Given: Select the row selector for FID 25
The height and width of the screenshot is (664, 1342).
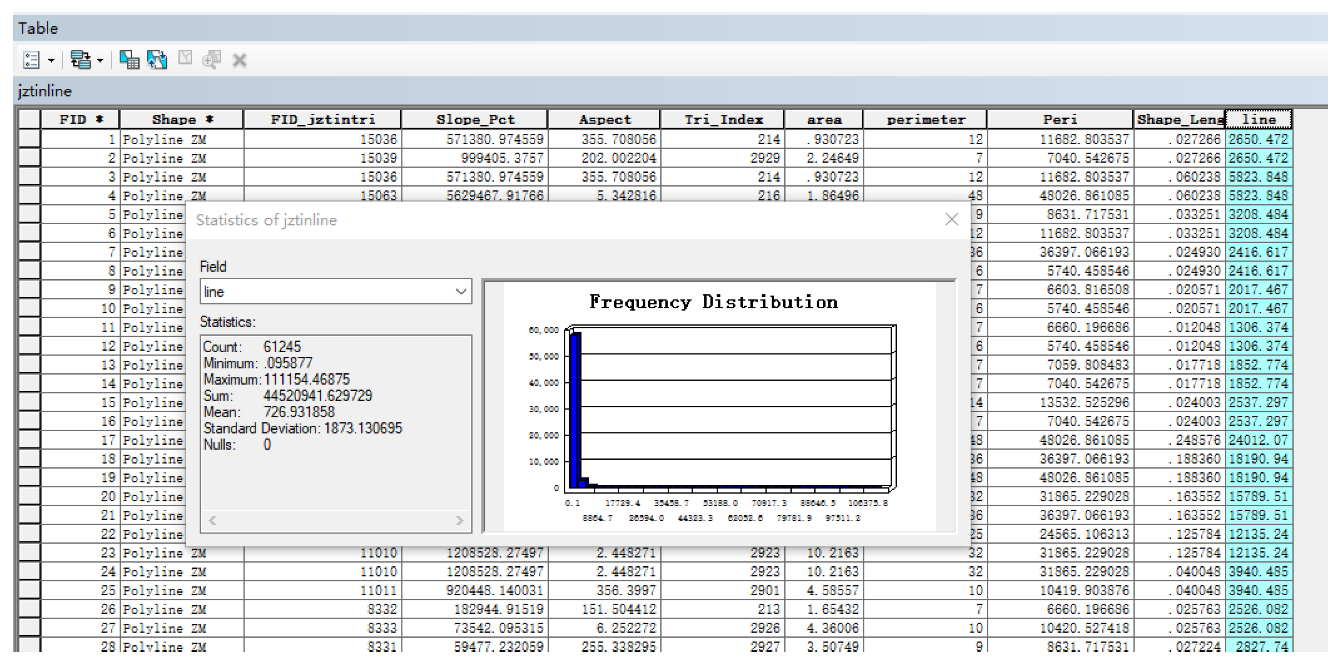Looking at the screenshot, I should 29,590.
